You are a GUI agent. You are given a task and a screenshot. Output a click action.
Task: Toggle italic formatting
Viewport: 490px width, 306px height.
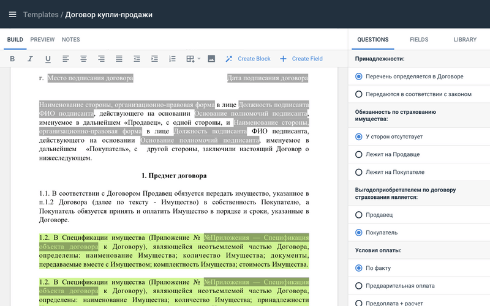pyautogui.click(x=30, y=59)
